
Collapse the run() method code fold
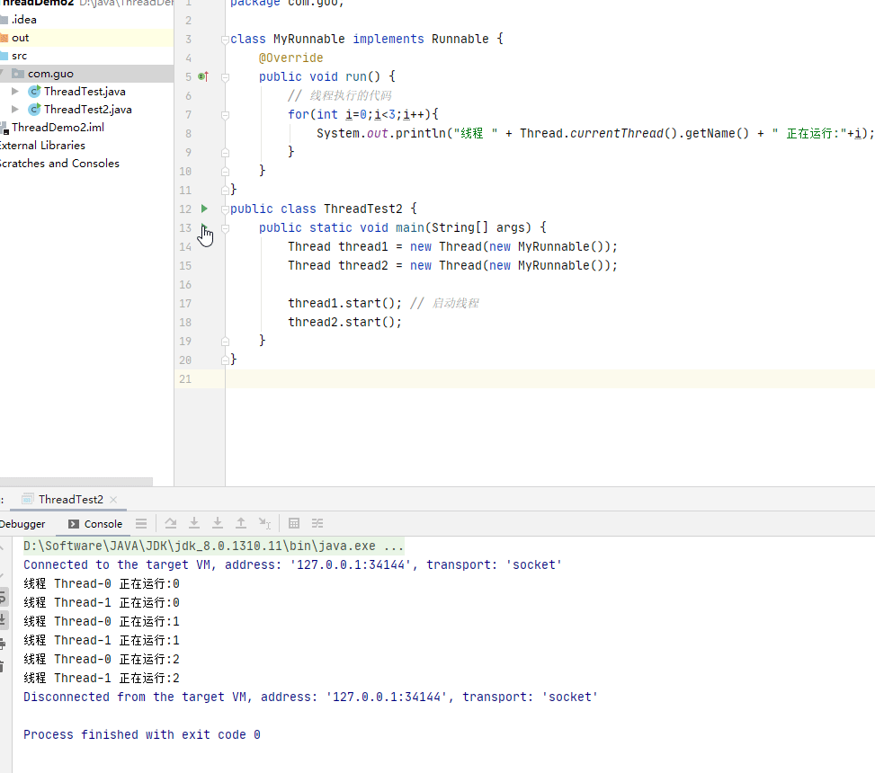pyautogui.click(x=225, y=77)
